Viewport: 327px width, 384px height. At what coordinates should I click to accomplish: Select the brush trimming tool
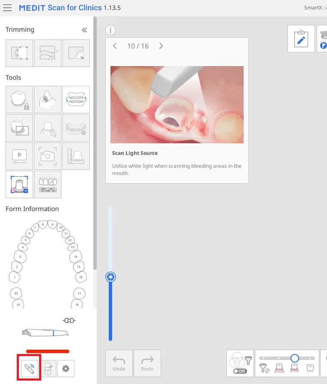tap(48, 53)
